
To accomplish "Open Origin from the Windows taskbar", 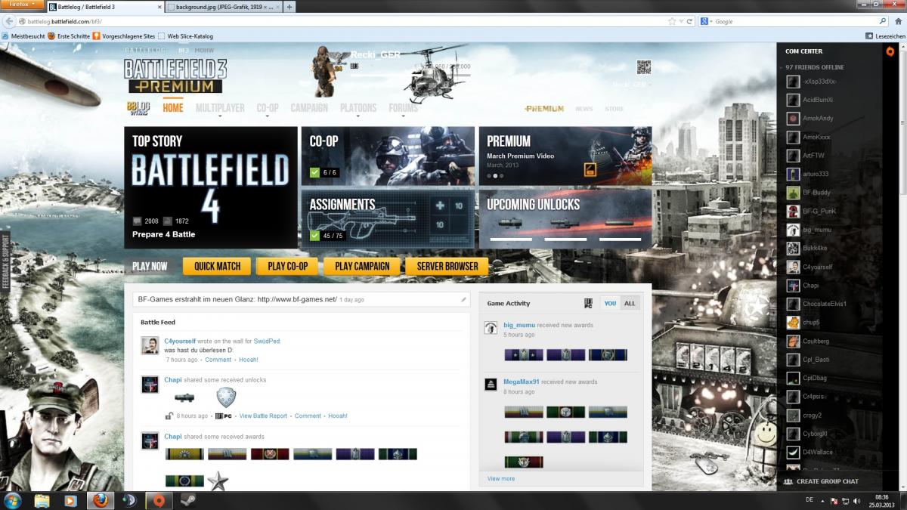I will point(158,500).
